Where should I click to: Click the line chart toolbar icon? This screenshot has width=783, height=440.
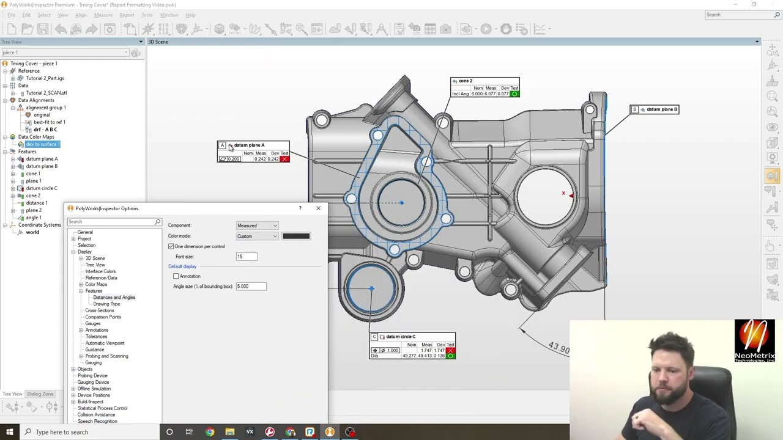coord(540,29)
